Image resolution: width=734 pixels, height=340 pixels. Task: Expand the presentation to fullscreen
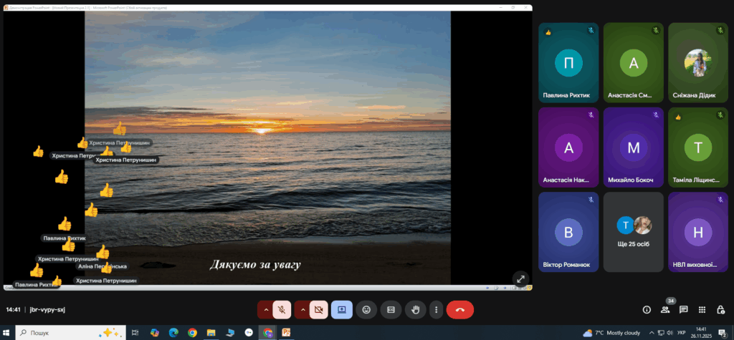[x=520, y=279]
